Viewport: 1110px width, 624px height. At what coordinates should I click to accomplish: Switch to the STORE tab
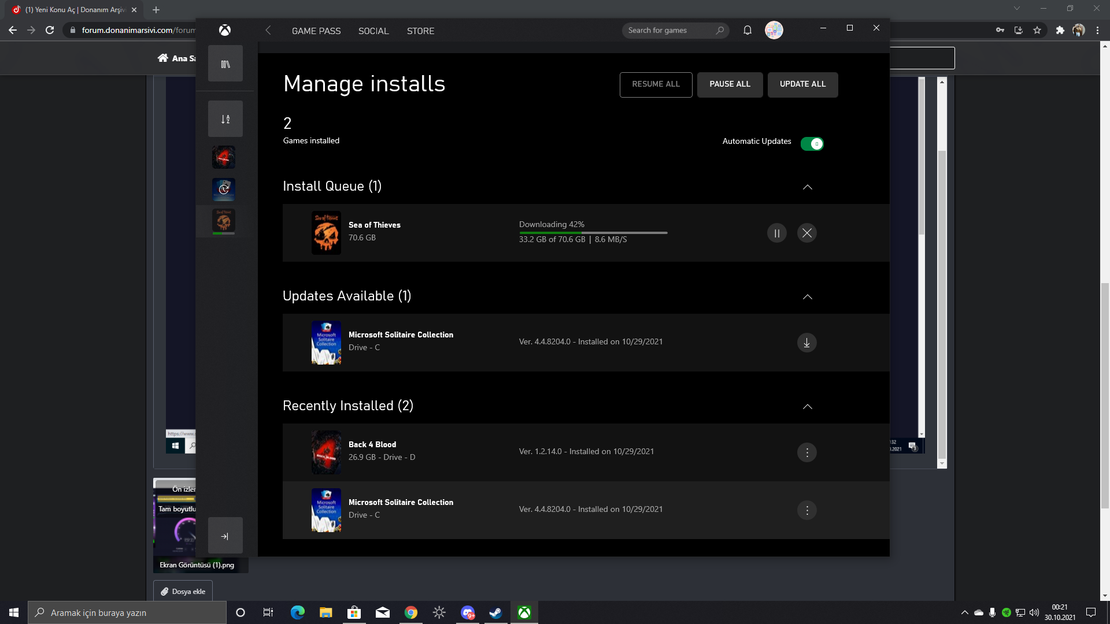pyautogui.click(x=420, y=31)
